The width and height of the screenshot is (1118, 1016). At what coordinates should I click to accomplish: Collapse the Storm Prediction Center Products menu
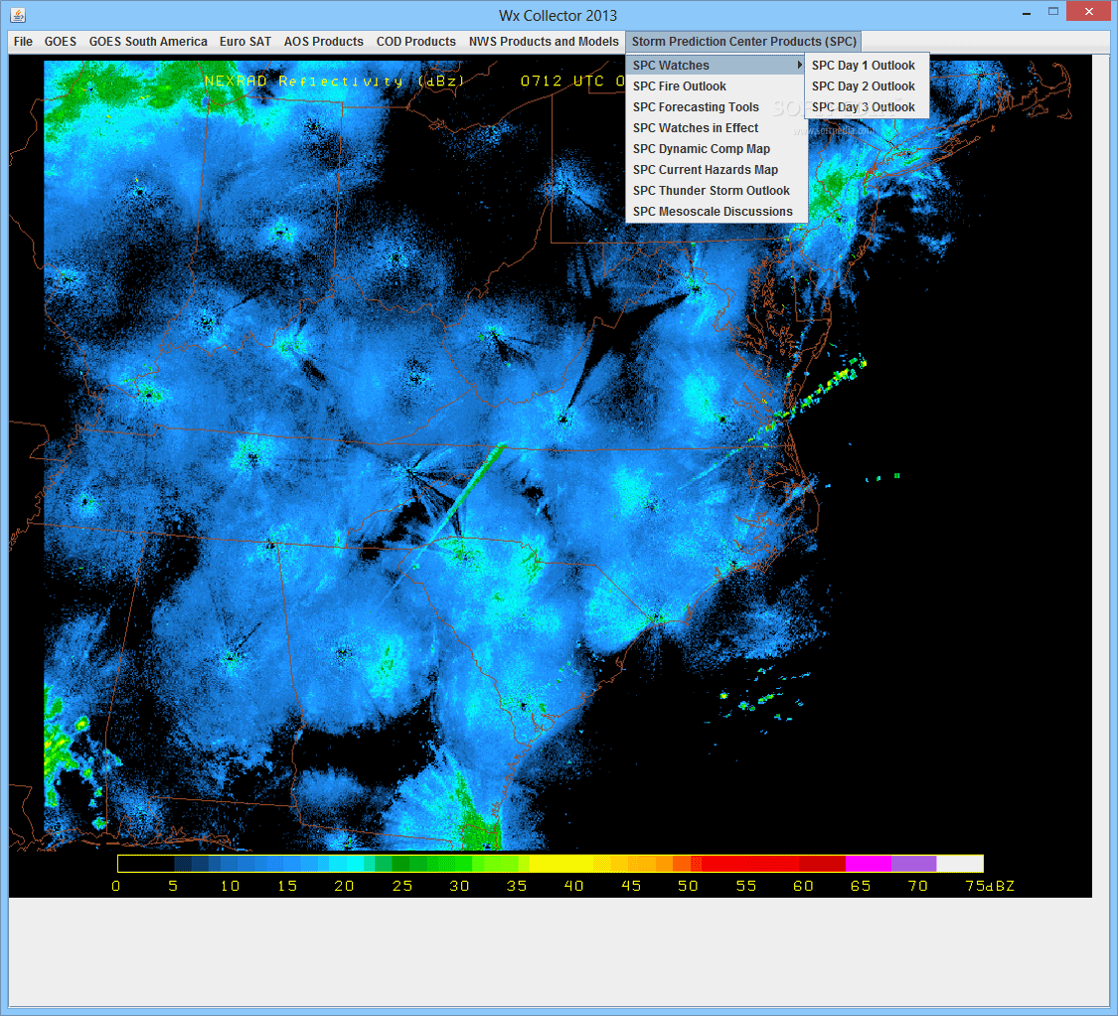point(743,42)
